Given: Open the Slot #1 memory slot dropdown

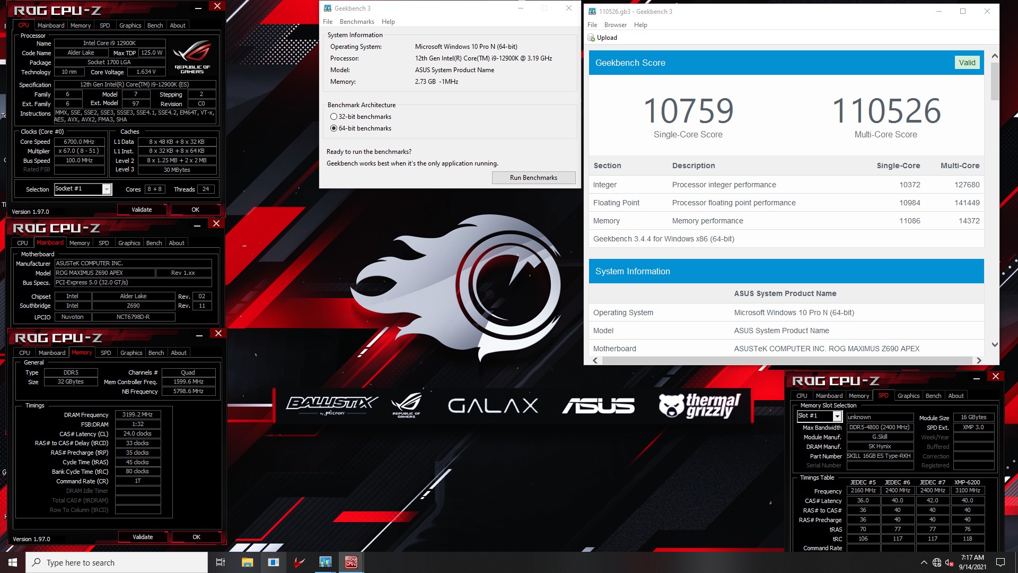Looking at the screenshot, I should (x=837, y=416).
